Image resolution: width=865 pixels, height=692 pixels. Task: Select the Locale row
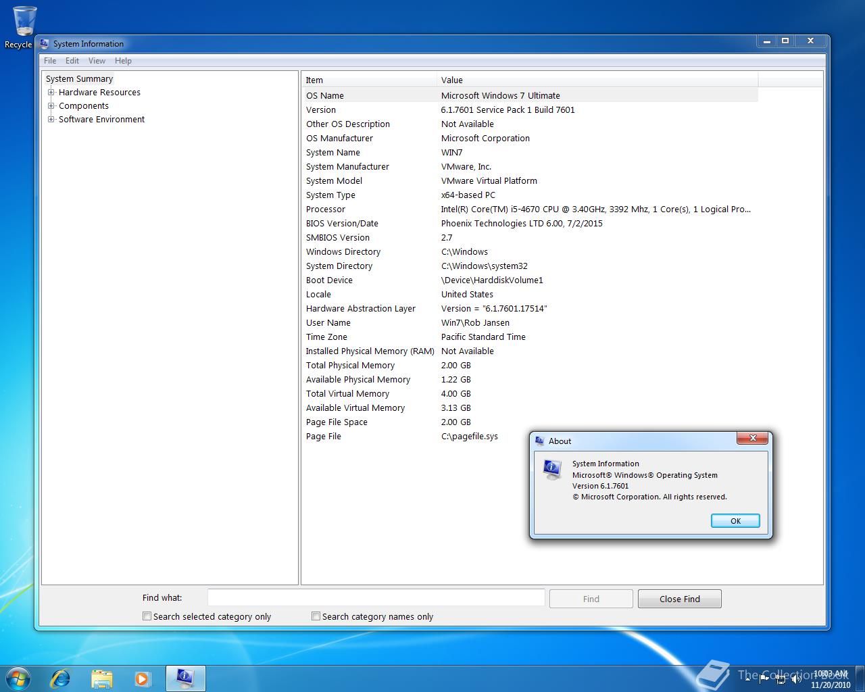[530, 294]
